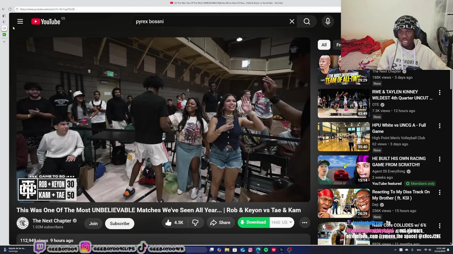Open the tab actions menu icon
Viewport: 453px width, 254px height.
pos(4,16)
